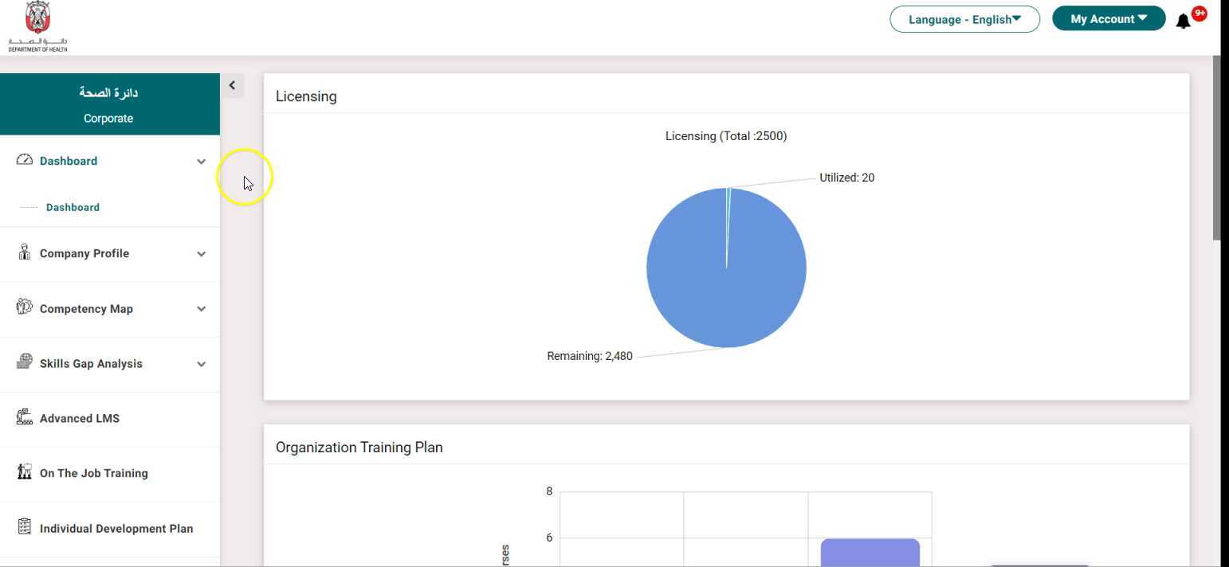
Task: Click the Advanced LMS building icon
Action: (x=25, y=417)
